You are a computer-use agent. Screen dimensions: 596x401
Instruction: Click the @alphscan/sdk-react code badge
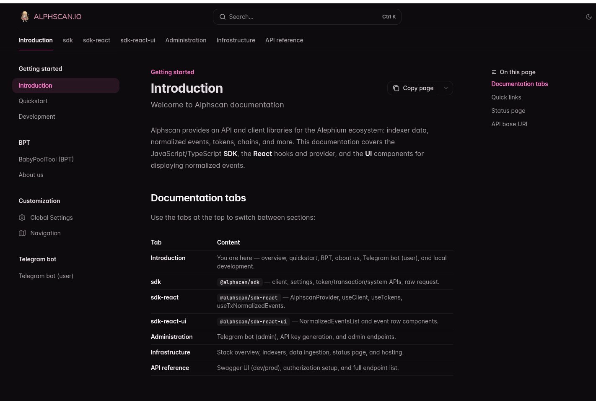(x=249, y=298)
